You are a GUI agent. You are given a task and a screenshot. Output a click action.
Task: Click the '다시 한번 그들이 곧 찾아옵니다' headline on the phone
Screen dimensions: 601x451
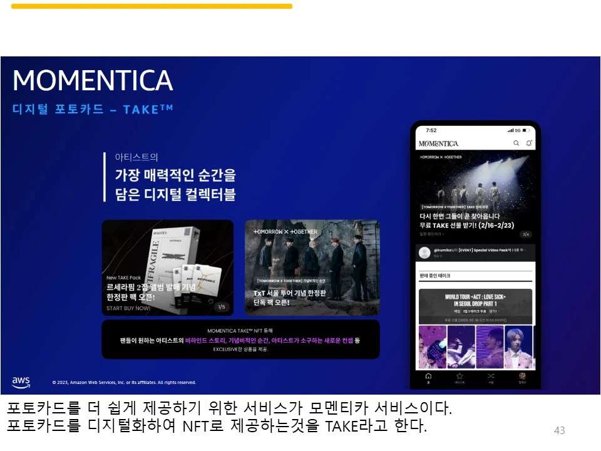460,216
